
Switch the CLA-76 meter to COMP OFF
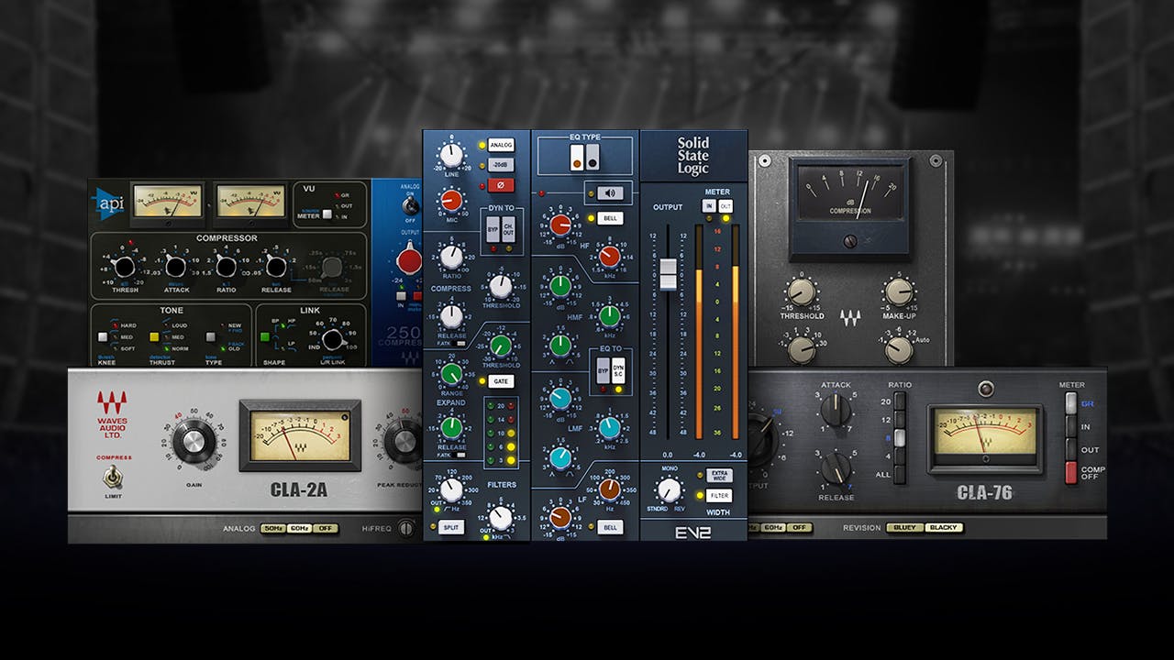tap(1069, 473)
